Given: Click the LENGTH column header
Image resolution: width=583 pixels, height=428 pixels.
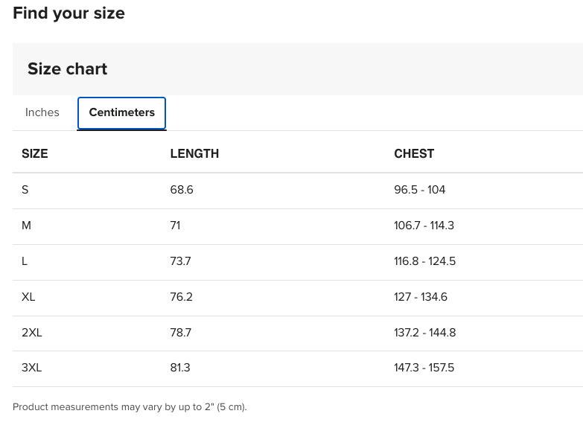Looking at the screenshot, I should click(194, 153).
